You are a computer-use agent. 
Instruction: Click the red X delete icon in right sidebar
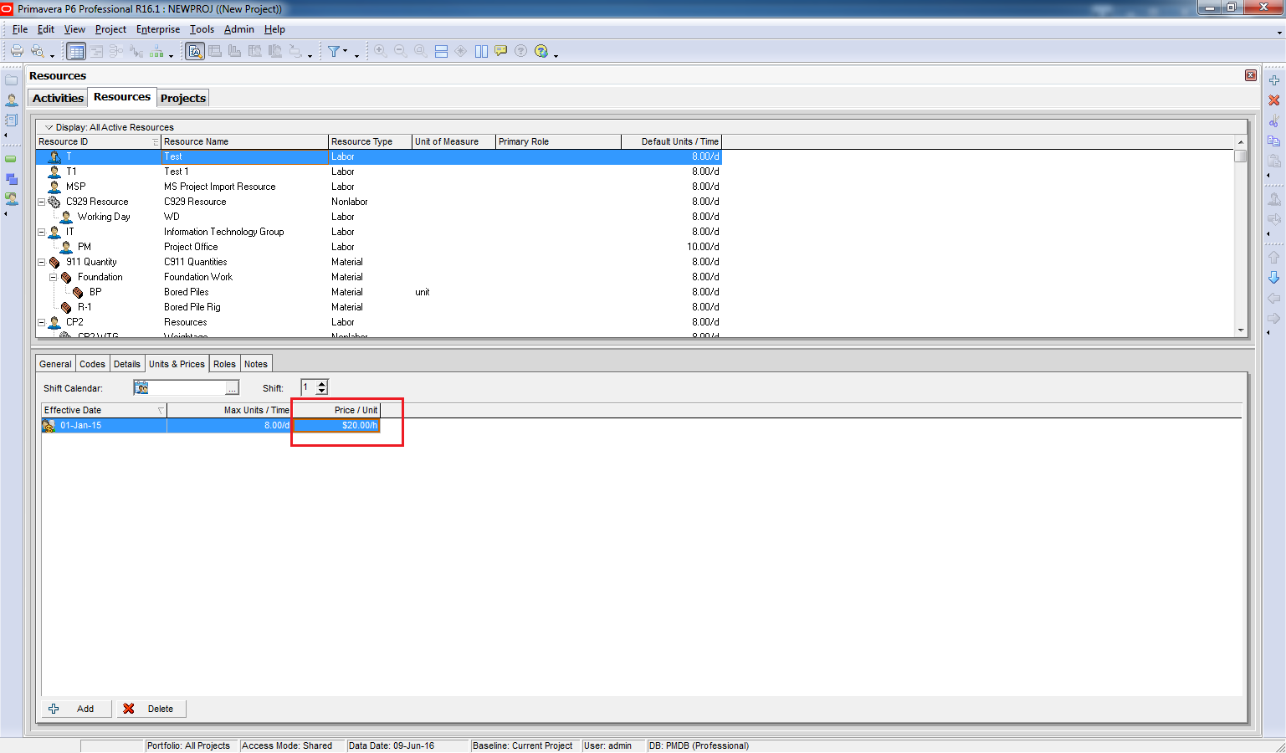[1273, 100]
